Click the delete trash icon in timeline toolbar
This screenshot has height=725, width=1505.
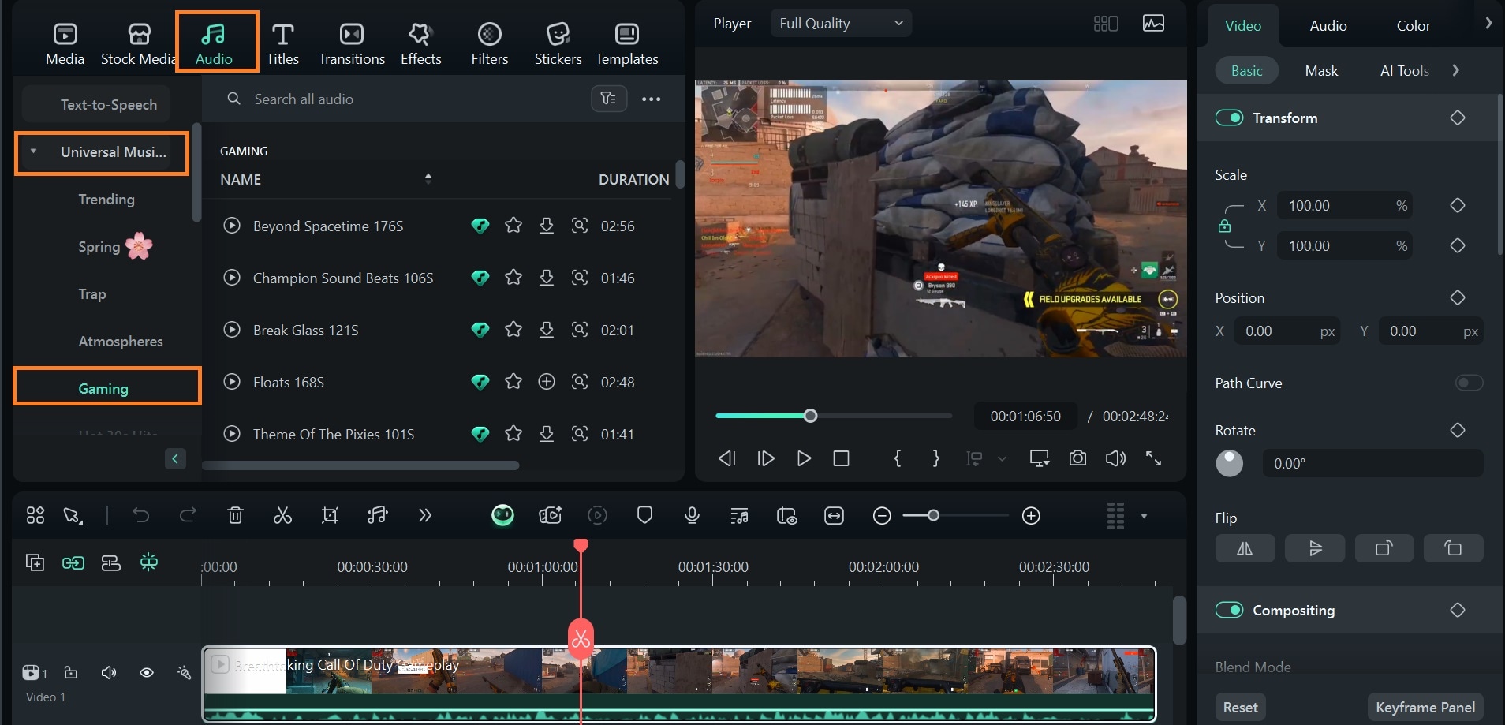click(235, 516)
